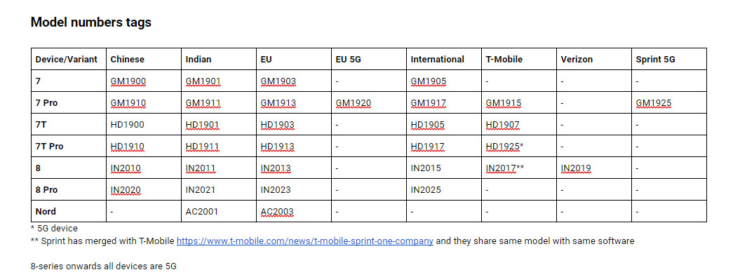Screen dimensions: 740x277
Task: Click the GM1920 EU 5G cell
Action: (368, 103)
